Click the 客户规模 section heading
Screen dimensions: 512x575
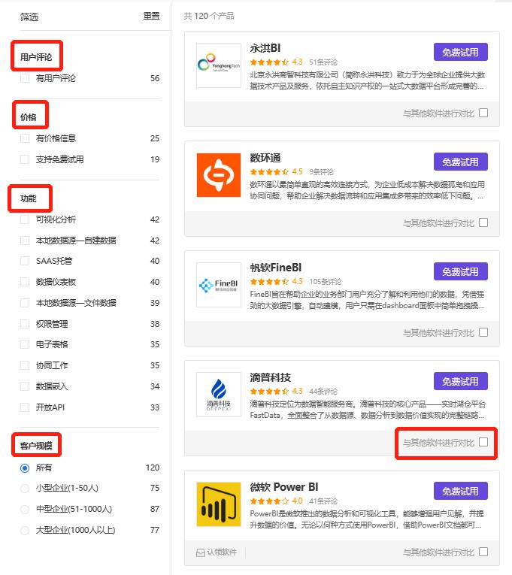36,446
